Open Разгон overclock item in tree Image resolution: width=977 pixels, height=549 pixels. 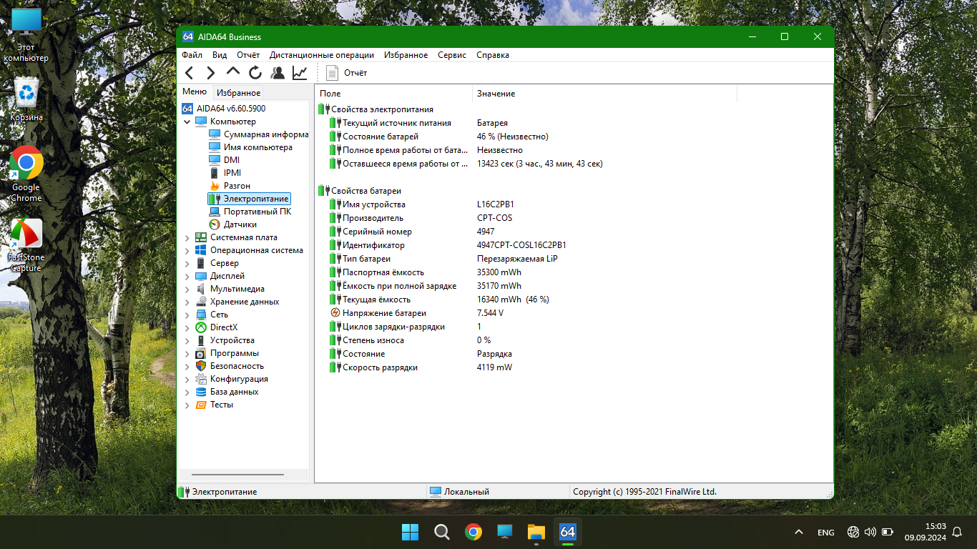(237, 186)
